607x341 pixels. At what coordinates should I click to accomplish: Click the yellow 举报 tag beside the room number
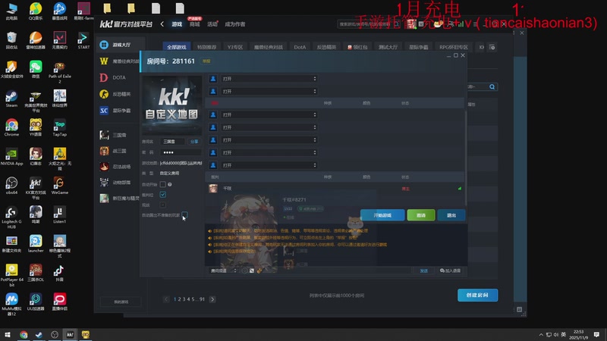pyautogui.click(x=206, y=61)
